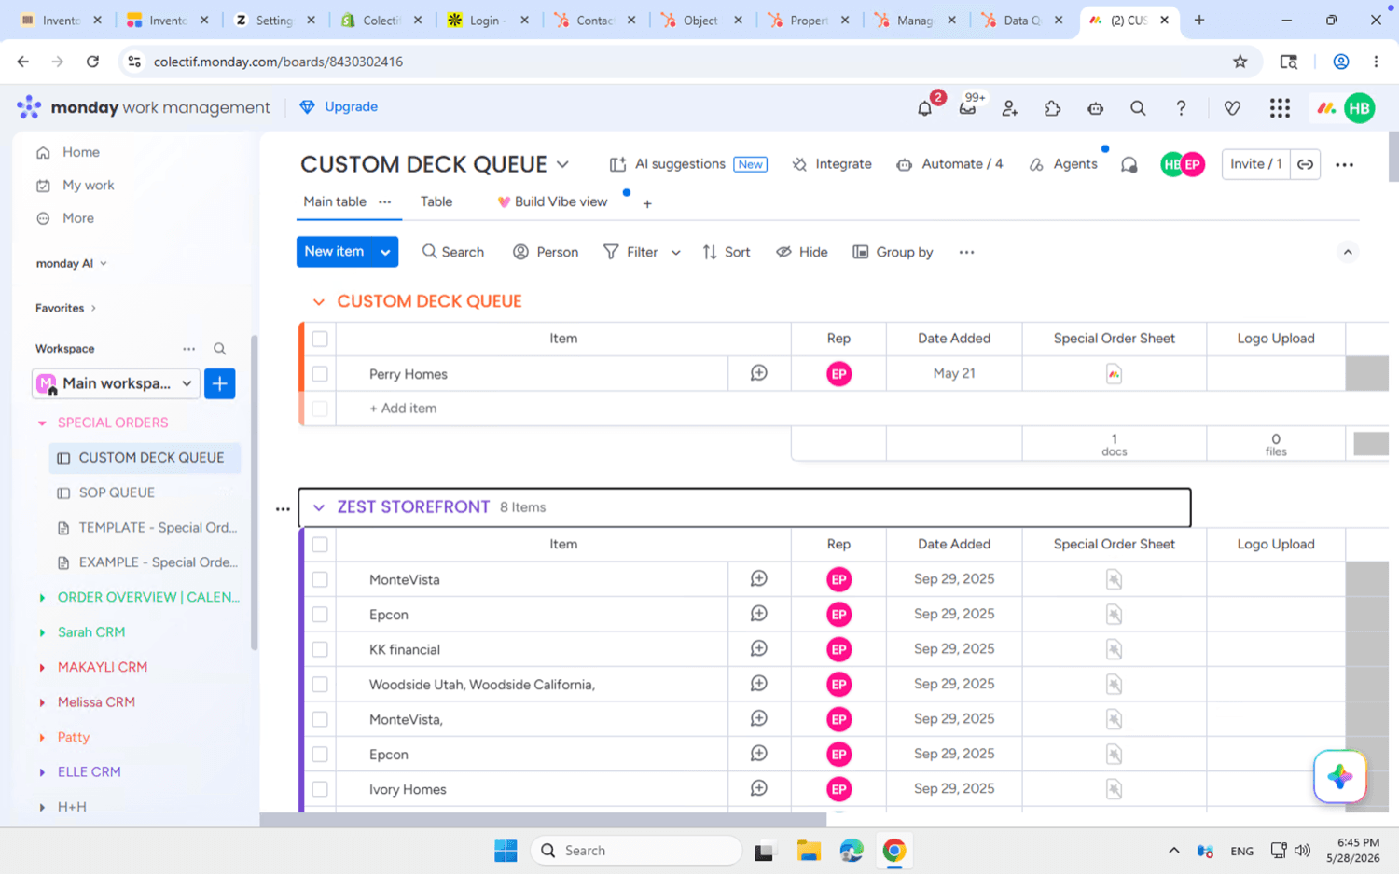
Task: Open the notifications bell
Action: [924, 108]
